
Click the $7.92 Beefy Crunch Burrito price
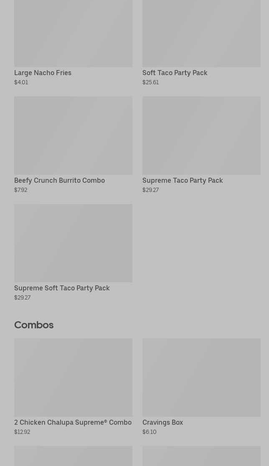tap(21, 190)
